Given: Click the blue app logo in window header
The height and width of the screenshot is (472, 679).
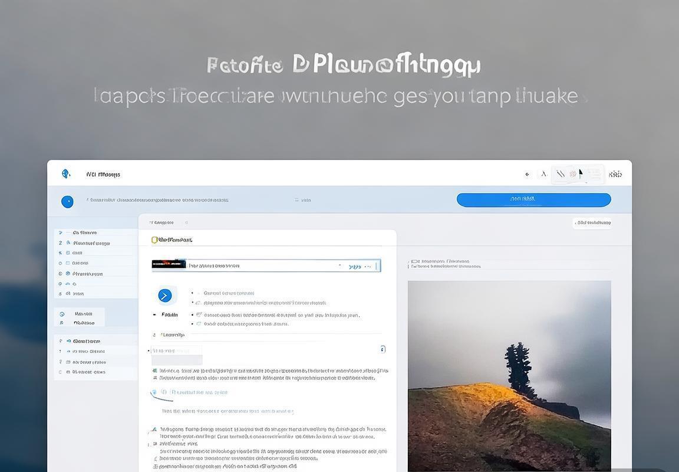Looking at the screenshot, I should (66, 174).
